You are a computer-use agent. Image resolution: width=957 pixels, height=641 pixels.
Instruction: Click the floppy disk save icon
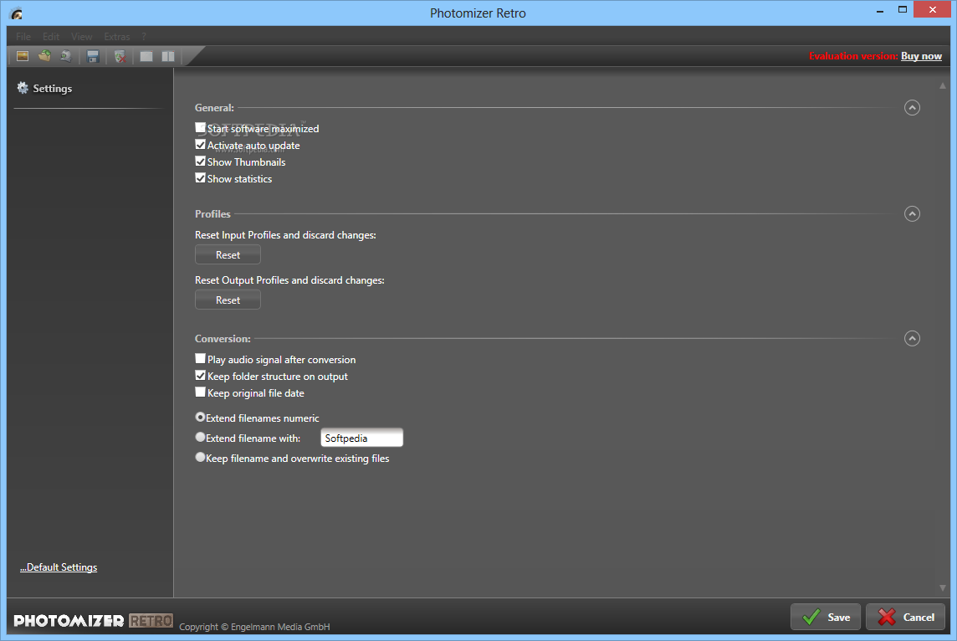click(93, 57)
